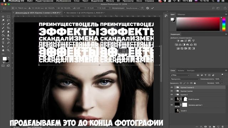
Task: Open the blend mode Пропустить dropdown
Action: point(185,79)
